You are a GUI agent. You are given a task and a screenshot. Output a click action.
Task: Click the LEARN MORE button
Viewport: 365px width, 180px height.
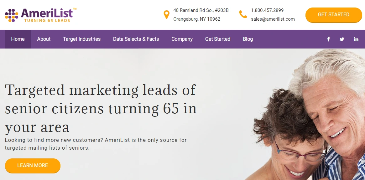coord(33,166)
